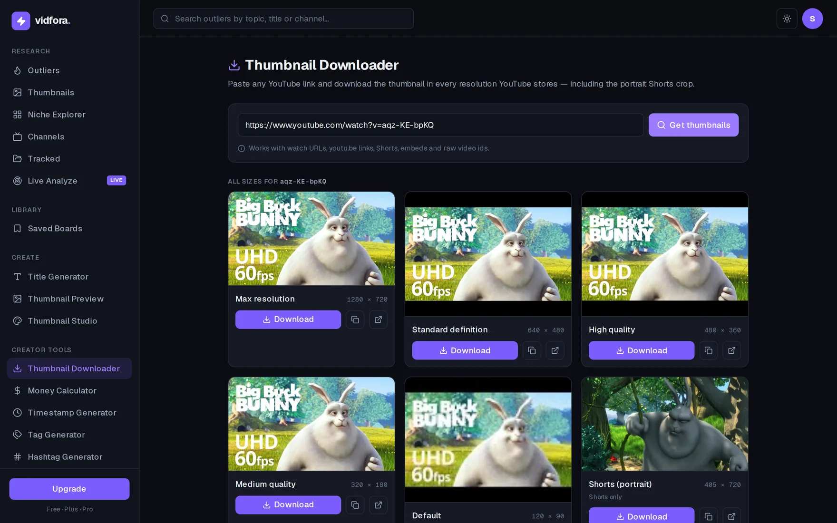Viewport: 837px width, 523px height.
Task: Open the Hashtag Generator
Action: point(69,457)
